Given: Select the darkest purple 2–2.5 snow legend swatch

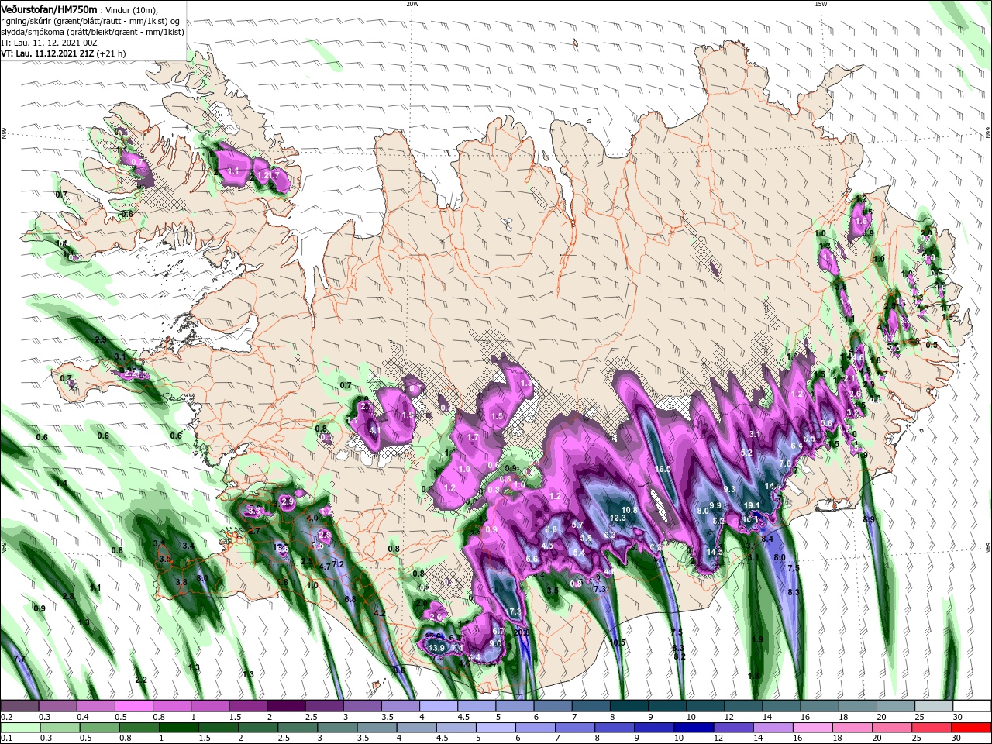Looking at the screenshot, I should click(285, 706).
